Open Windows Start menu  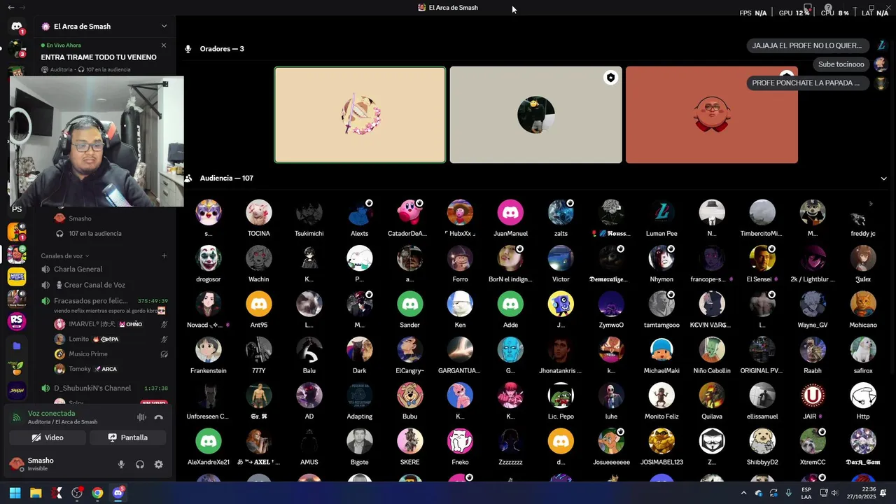click(15, 493)
